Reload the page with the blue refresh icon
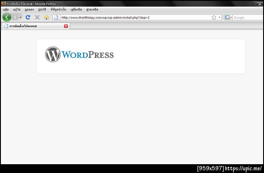The height and width of the screenshot is (173, 264). tap(28, 17)
